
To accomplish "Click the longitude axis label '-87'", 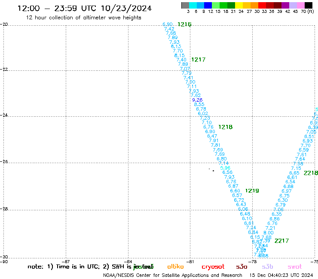I will (x=66, y=262).
